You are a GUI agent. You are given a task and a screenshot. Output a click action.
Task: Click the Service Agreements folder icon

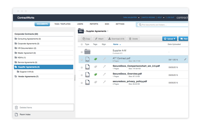[16, 62]
